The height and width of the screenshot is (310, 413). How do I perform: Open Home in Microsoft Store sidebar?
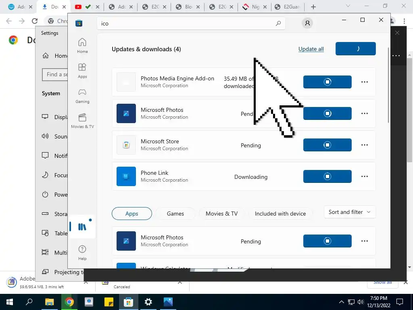82,46
